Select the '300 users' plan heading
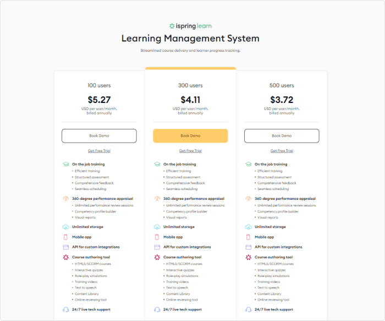Image resolution: width=385 pixels, height=321 pixels. [x=190, y=85]
